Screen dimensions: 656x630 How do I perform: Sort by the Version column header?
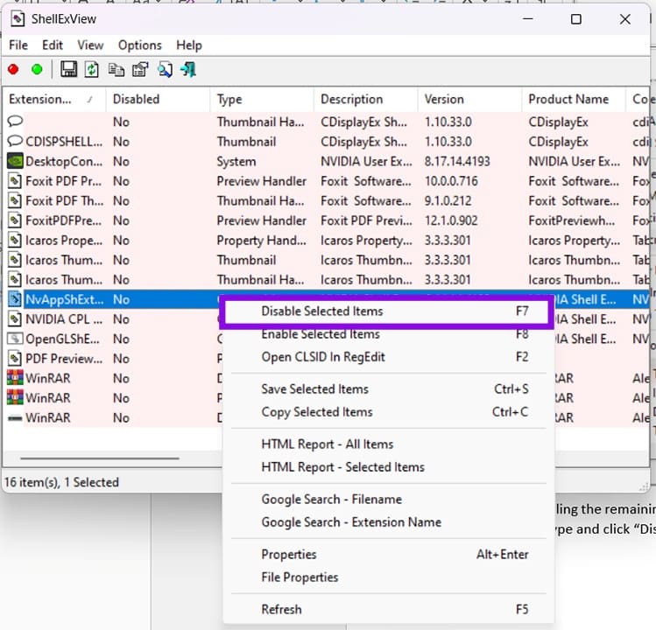469,100
